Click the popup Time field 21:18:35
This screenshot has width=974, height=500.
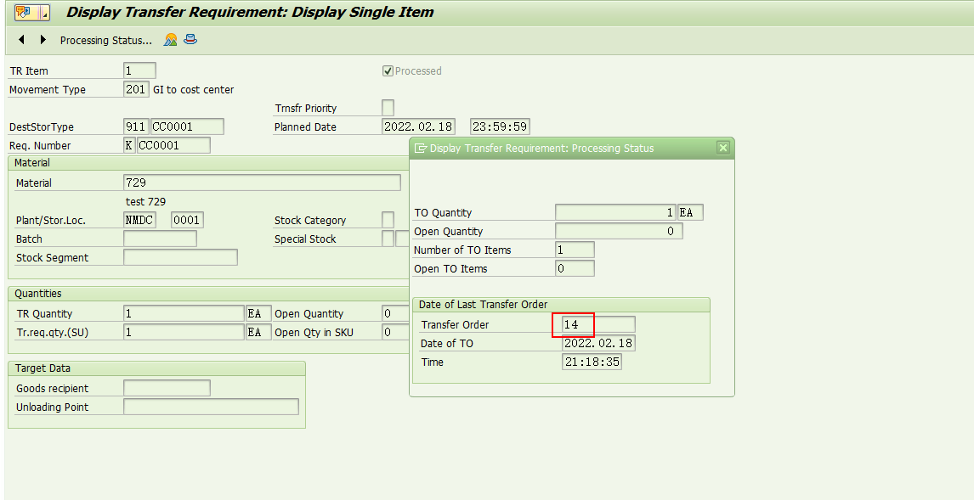tap(592, 362)
